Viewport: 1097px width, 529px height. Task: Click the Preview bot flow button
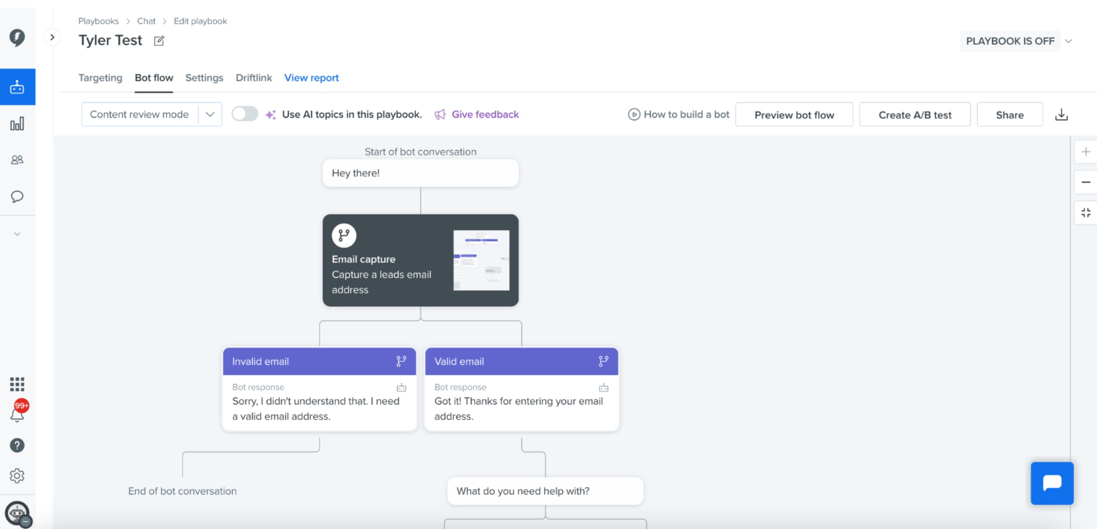794,114
